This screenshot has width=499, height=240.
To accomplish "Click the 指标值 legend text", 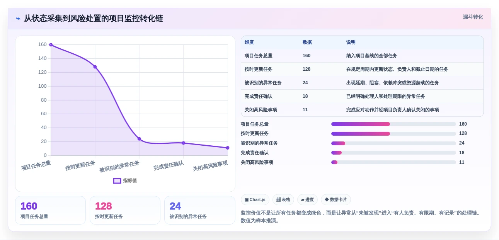I will (130, 180).
